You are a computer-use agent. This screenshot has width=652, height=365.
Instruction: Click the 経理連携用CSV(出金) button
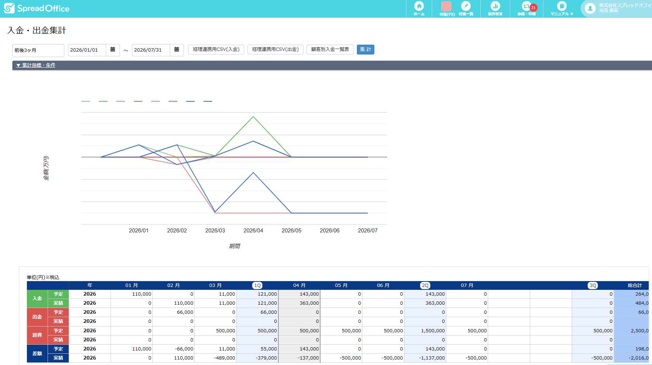(x=275, y=49)
